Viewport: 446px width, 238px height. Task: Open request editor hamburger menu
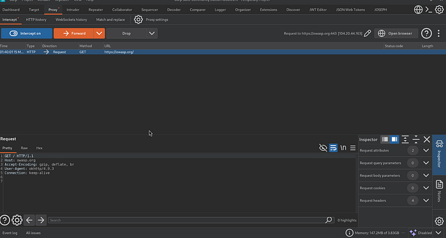(353, 148)
